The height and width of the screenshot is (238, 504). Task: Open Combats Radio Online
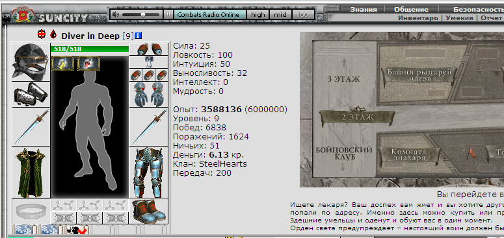point(210,14)
